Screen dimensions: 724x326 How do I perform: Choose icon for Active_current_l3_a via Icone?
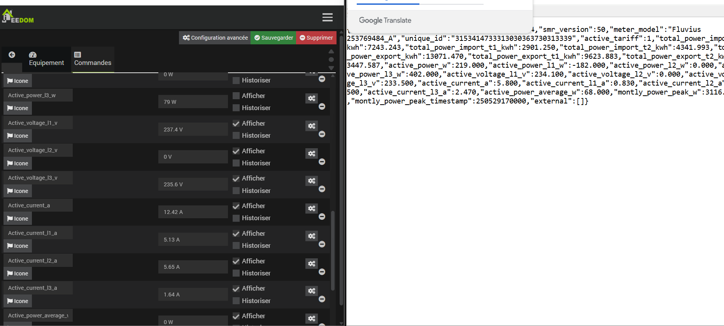point(18,301)
